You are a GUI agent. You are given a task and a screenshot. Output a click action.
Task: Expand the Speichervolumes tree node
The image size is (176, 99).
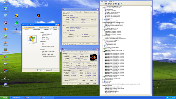coord(103,80)
